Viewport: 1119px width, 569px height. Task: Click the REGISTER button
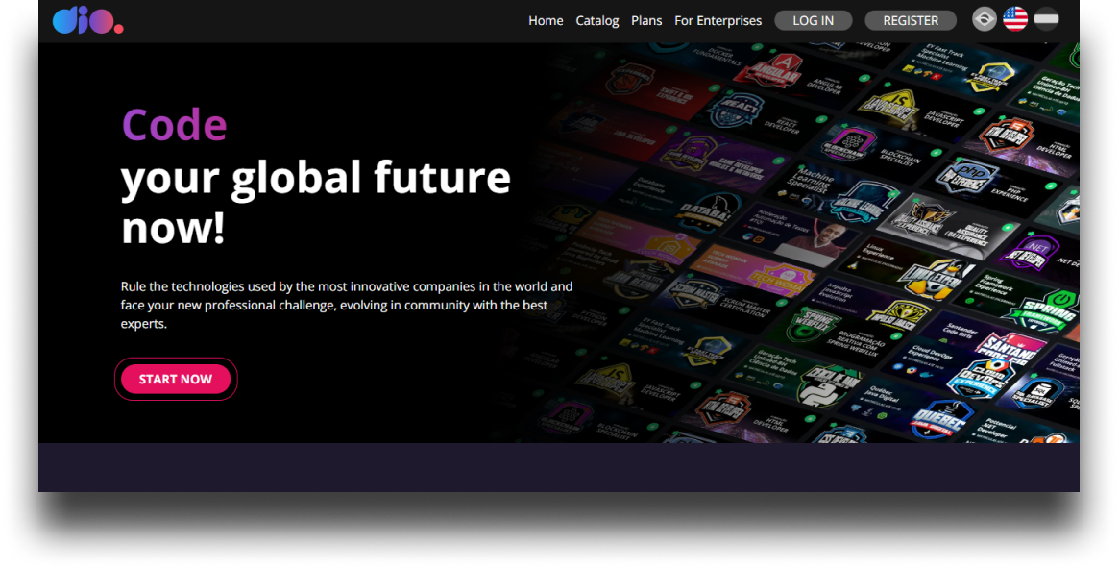[x=911, y=21]
